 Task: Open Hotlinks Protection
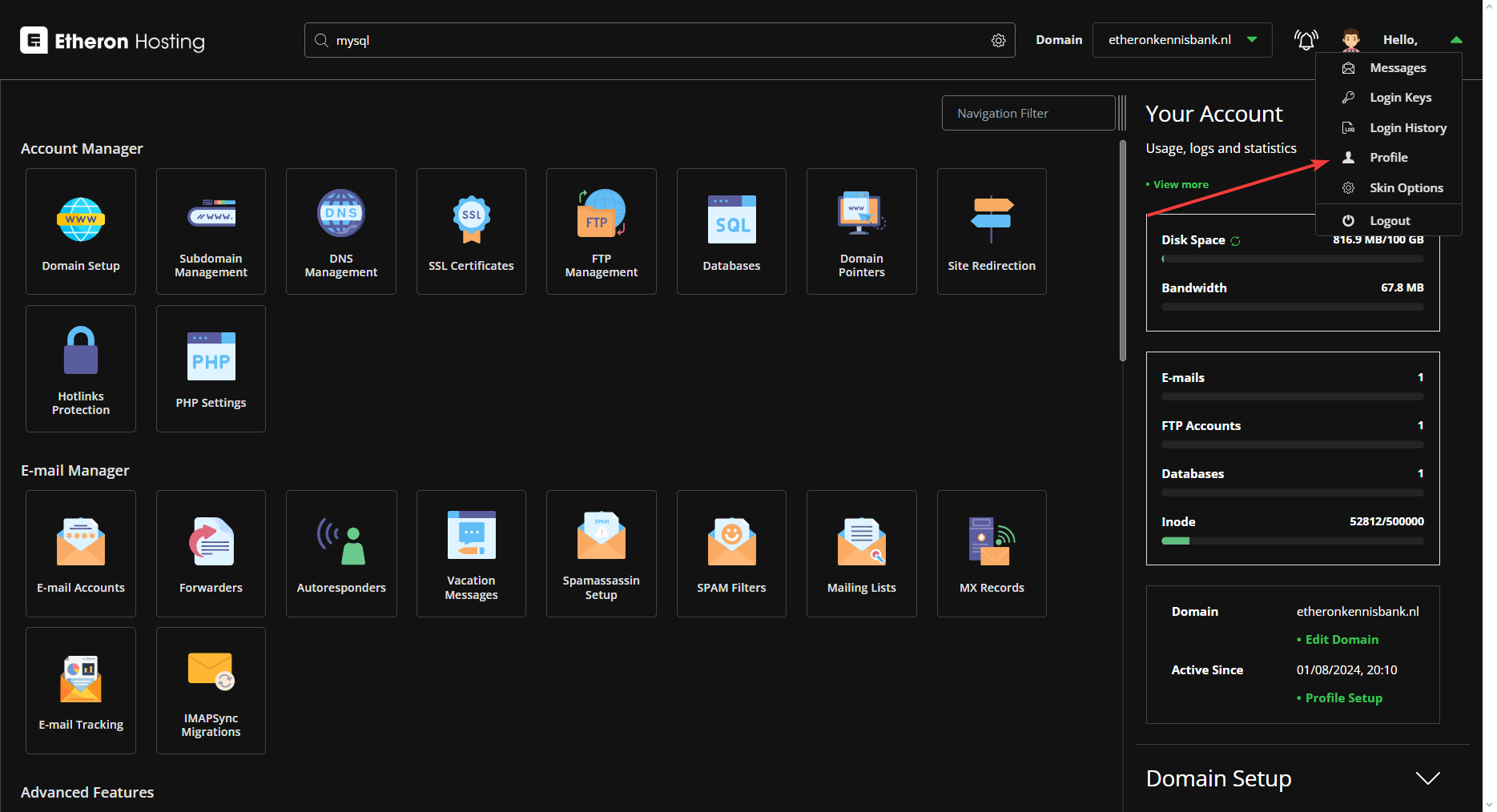coord(81,368)
